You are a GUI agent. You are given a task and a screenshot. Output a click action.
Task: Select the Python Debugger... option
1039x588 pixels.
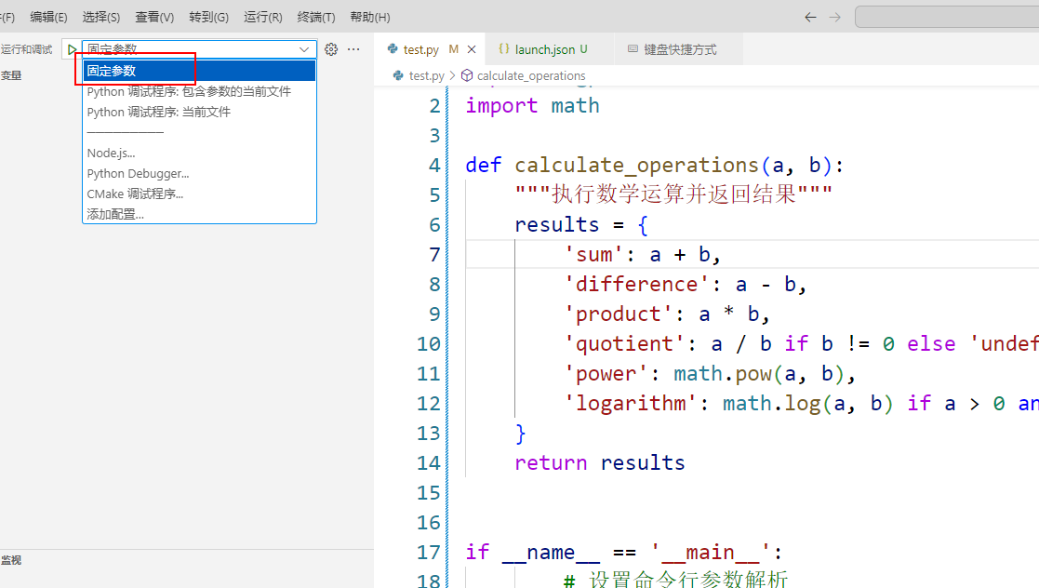199,174
